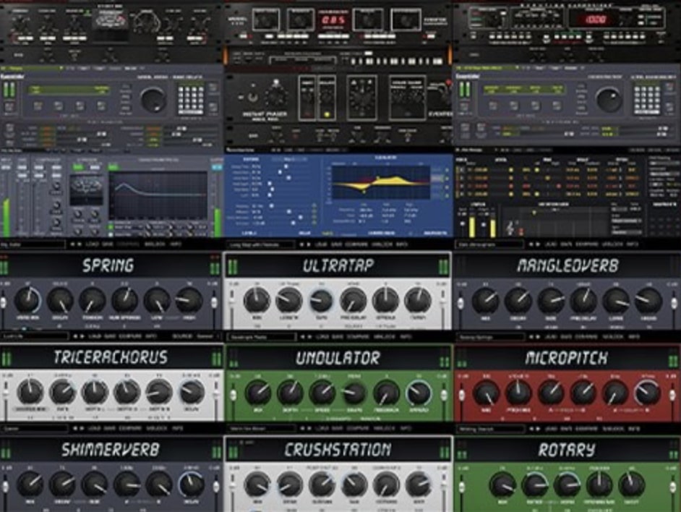681x512 pixels.
Task: Click the next preset arrow above Rotary
Action: point(539,429)
